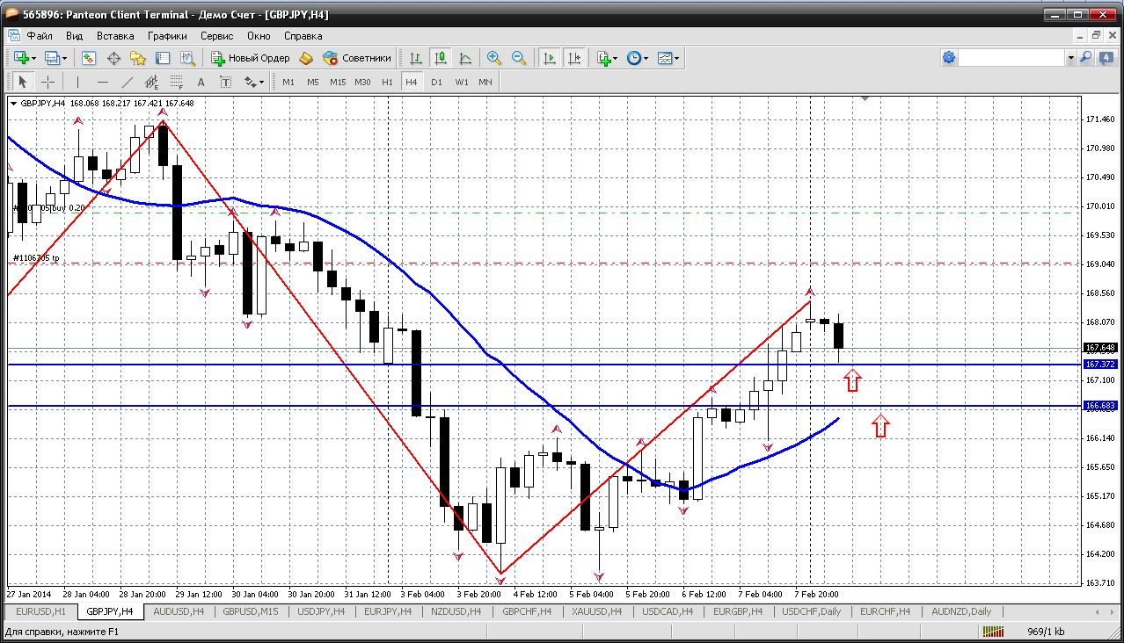
Task: Launch the MetaEditor book icon
Action: tap(306, 58)
